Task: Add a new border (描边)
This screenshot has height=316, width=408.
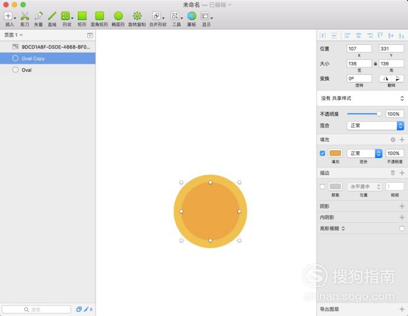Action: [x=402, y=173]
